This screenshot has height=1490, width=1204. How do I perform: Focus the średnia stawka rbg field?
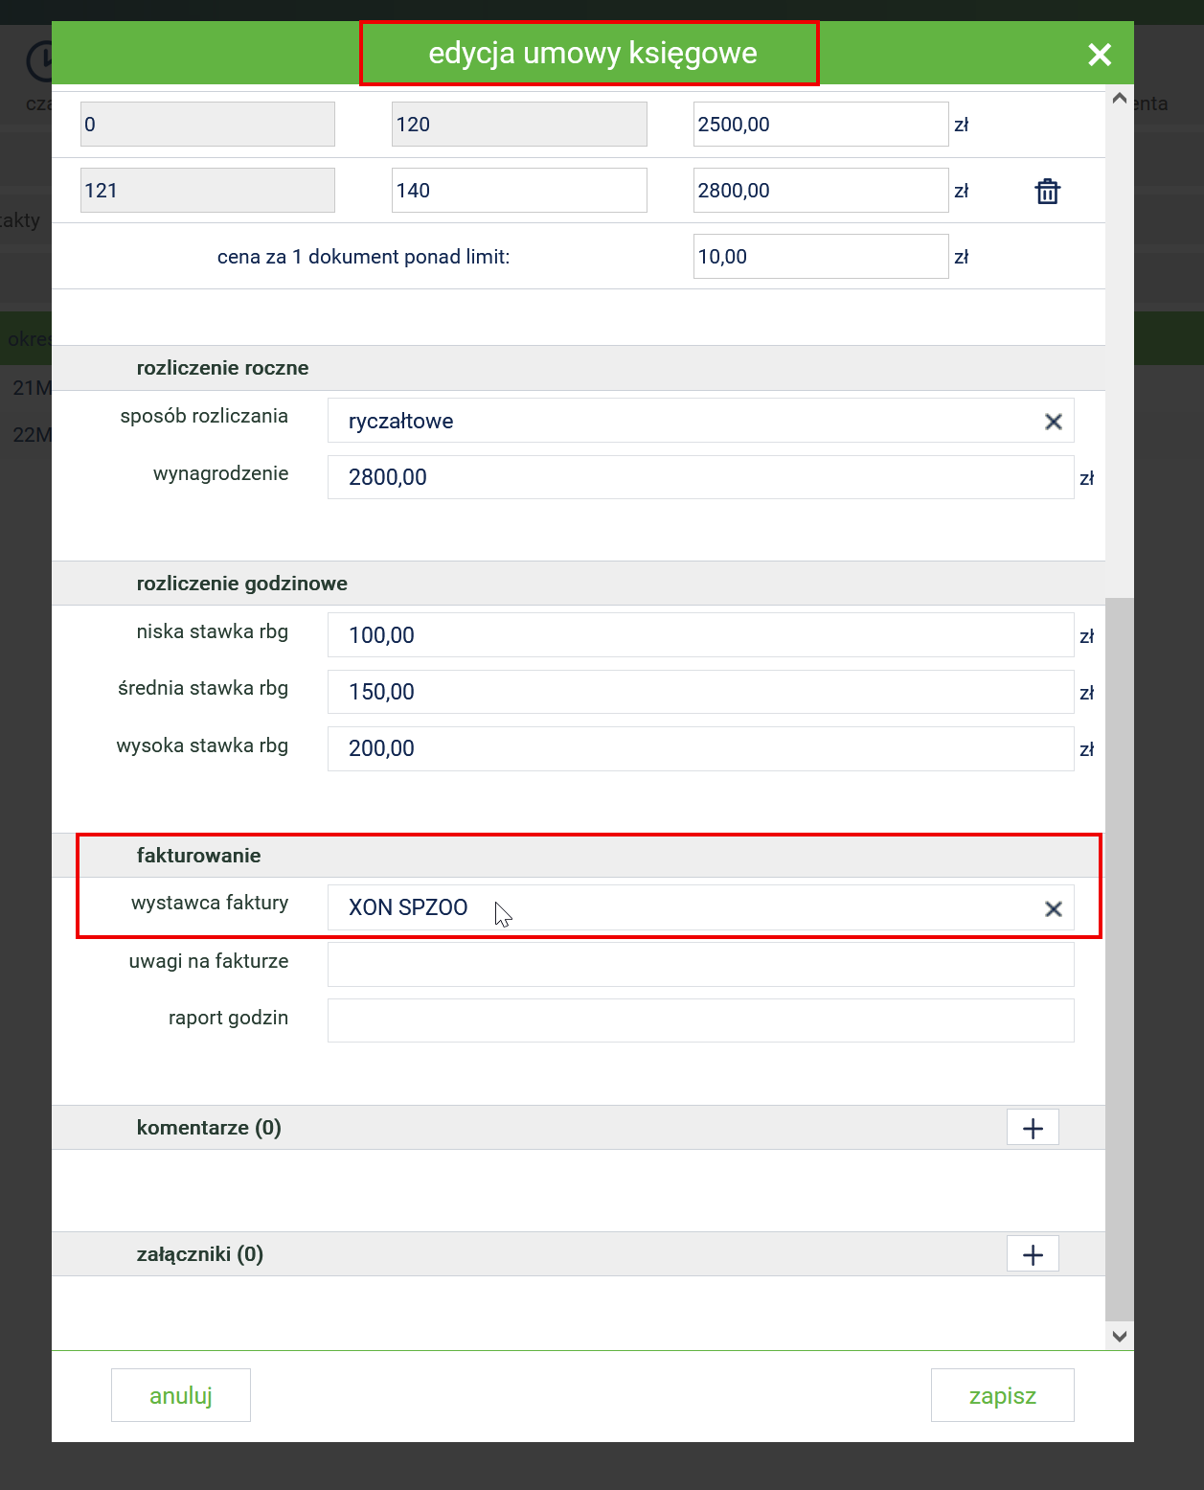[700, 692]
